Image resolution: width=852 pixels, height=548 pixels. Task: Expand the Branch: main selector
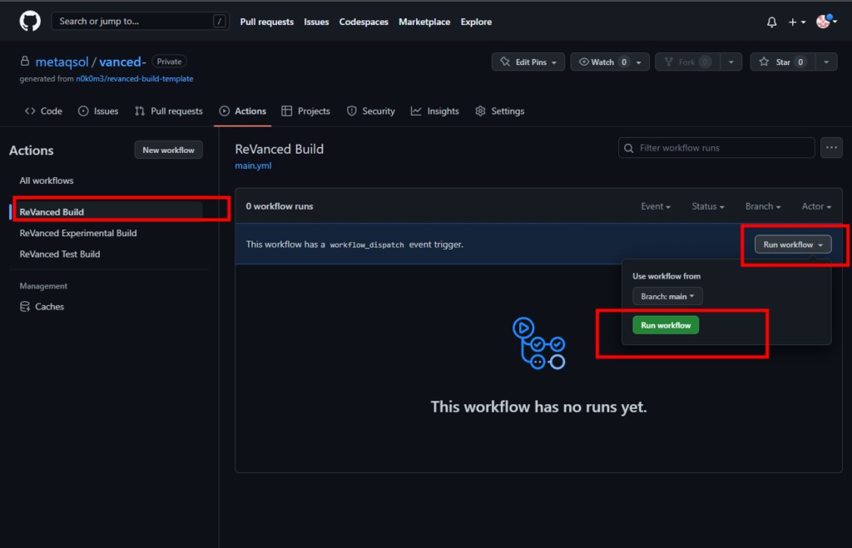[x=667, y=296]
